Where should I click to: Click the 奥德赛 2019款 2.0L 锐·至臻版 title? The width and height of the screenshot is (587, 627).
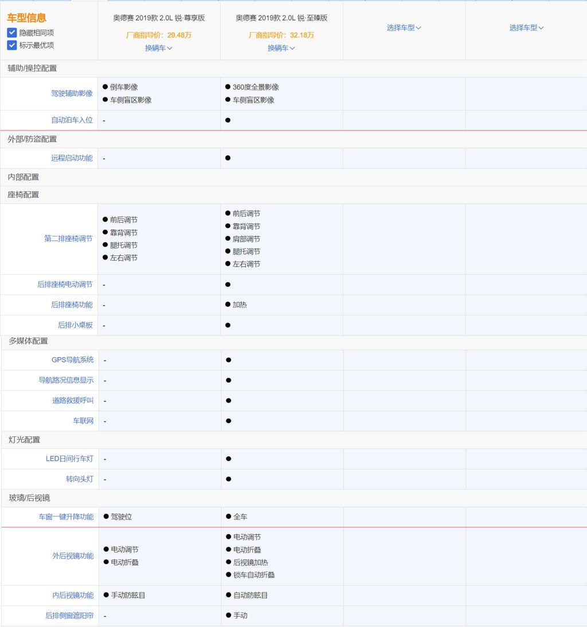pos(281,18)
